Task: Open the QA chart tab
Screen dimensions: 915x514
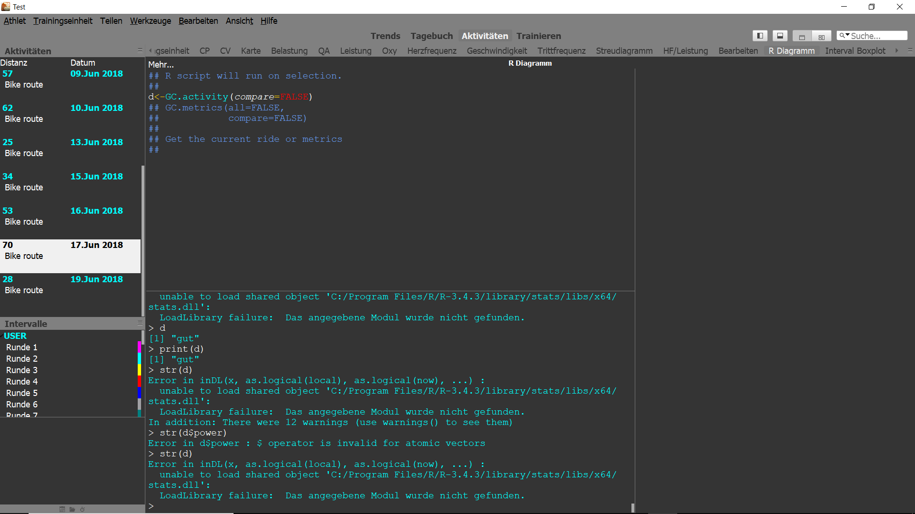Action: click(324, 51)
